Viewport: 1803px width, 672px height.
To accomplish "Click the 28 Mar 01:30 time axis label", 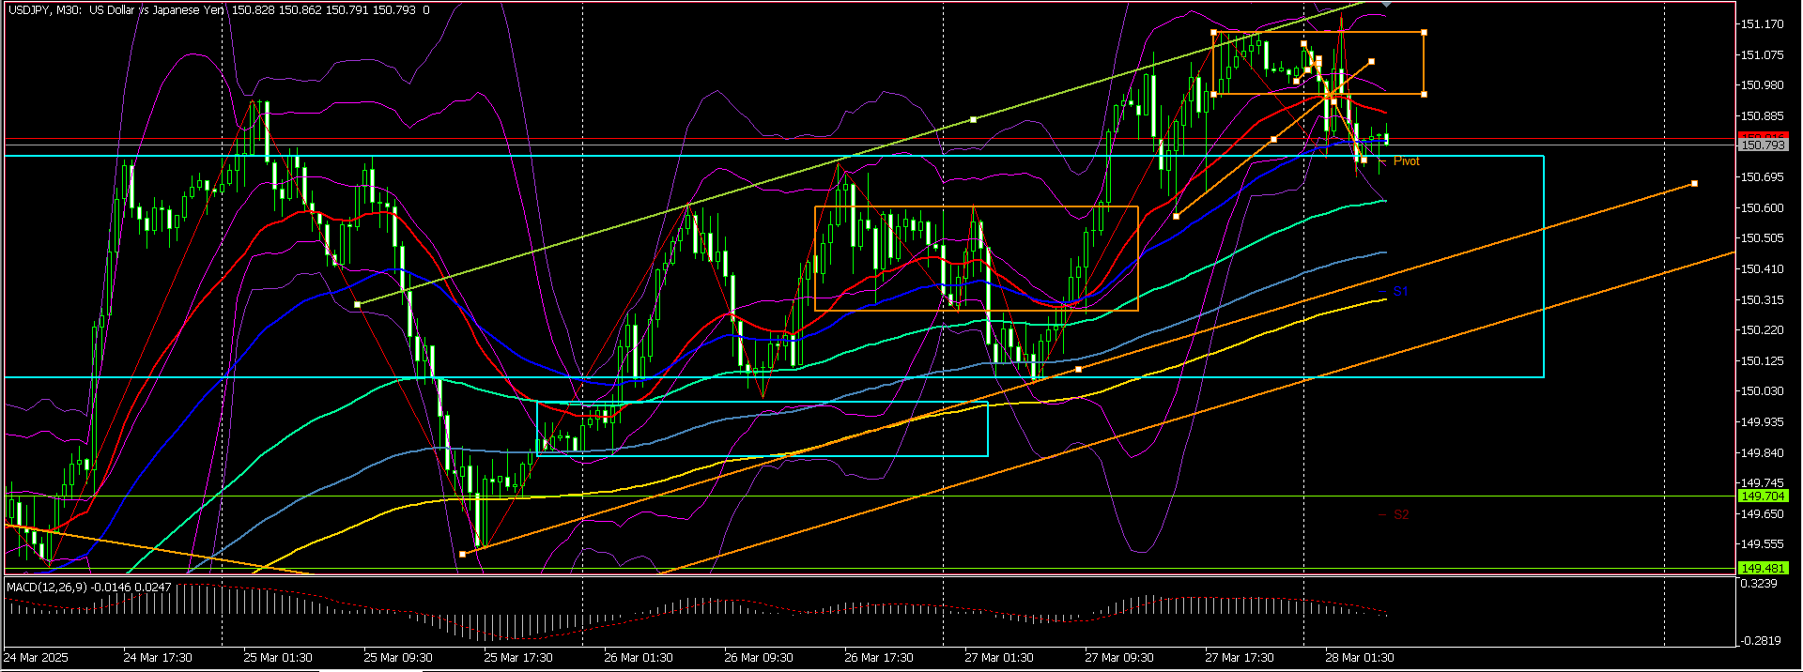I will [1359, 657].
